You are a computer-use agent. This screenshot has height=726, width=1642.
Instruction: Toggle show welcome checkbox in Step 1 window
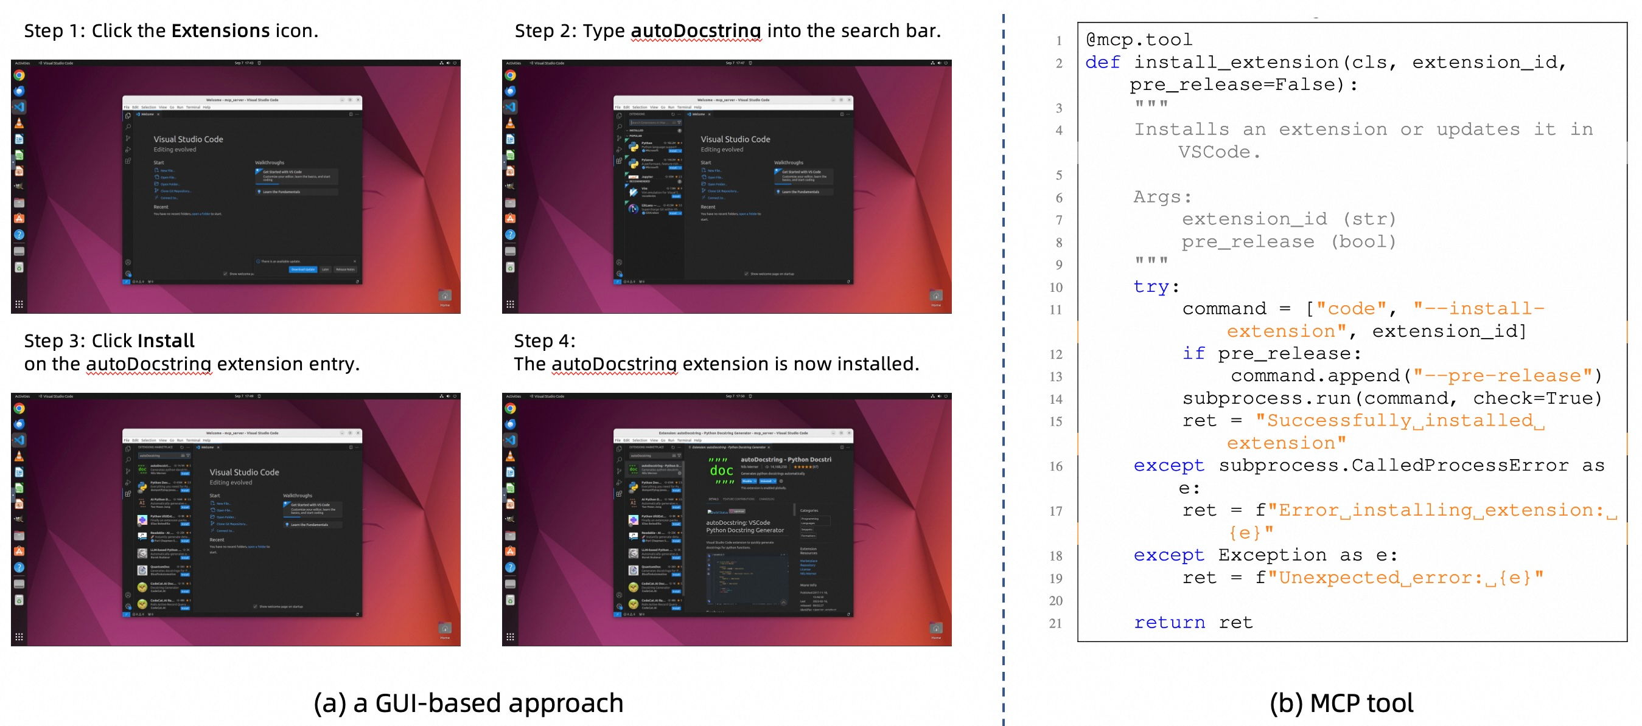[x=225, y=274]
